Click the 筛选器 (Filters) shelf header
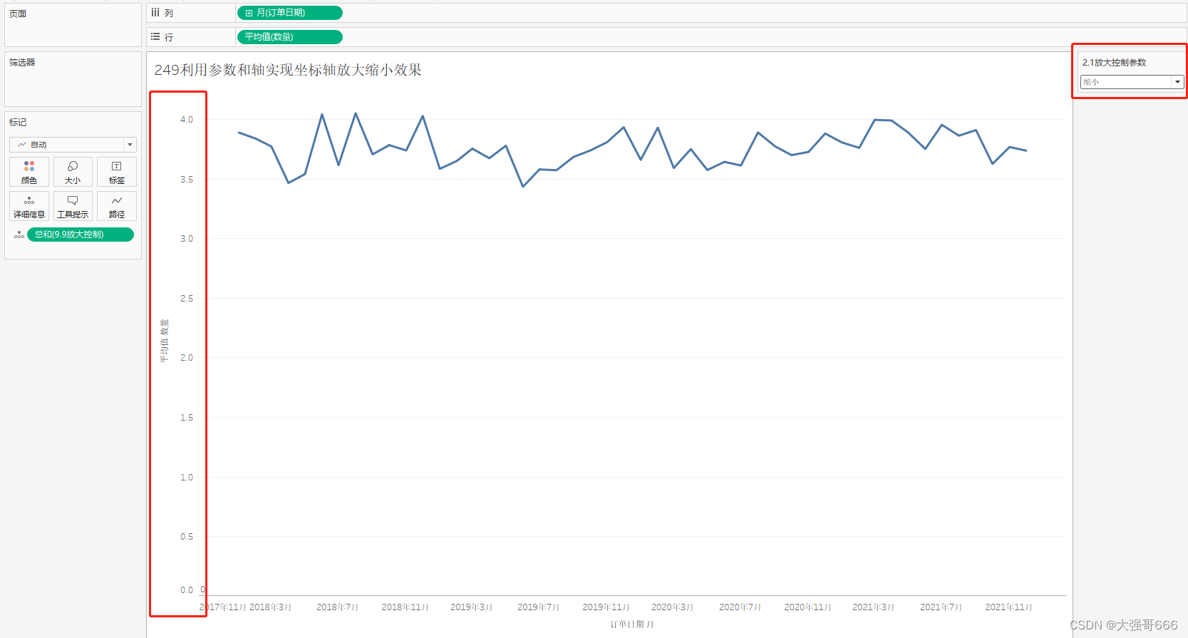 pyautogui.click(x=22, y=63)
